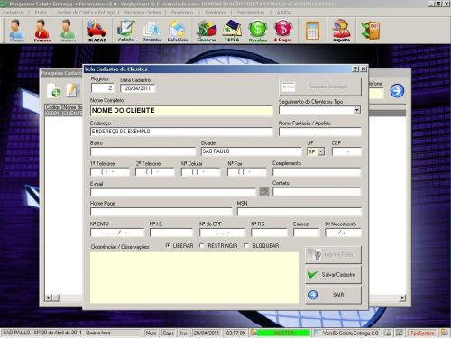Open the Ferramentas menu

point(251,13)
